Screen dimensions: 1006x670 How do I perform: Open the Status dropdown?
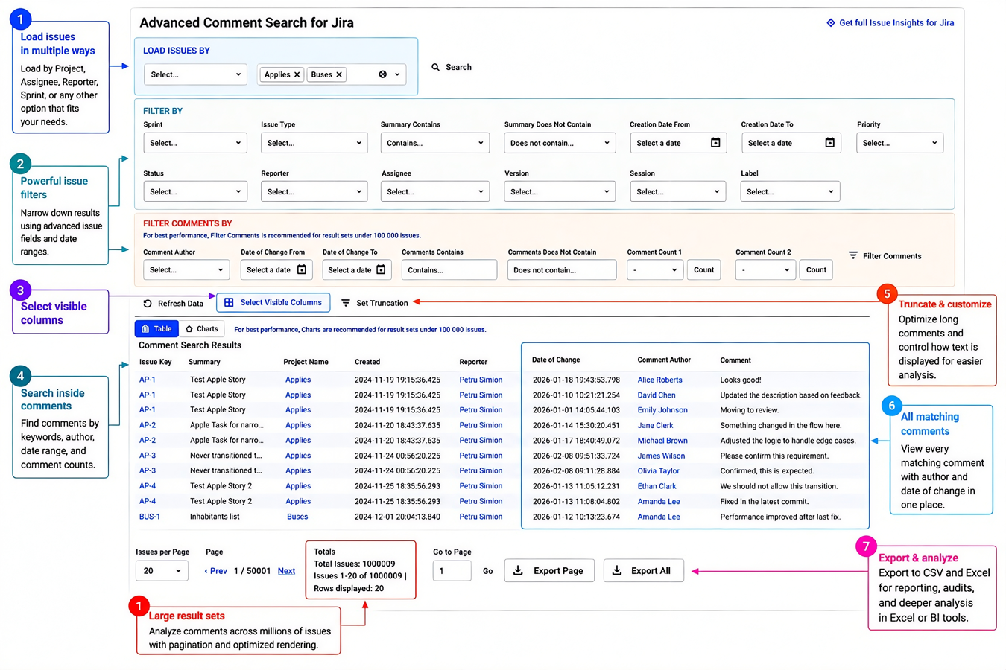(x=195, y=191)
